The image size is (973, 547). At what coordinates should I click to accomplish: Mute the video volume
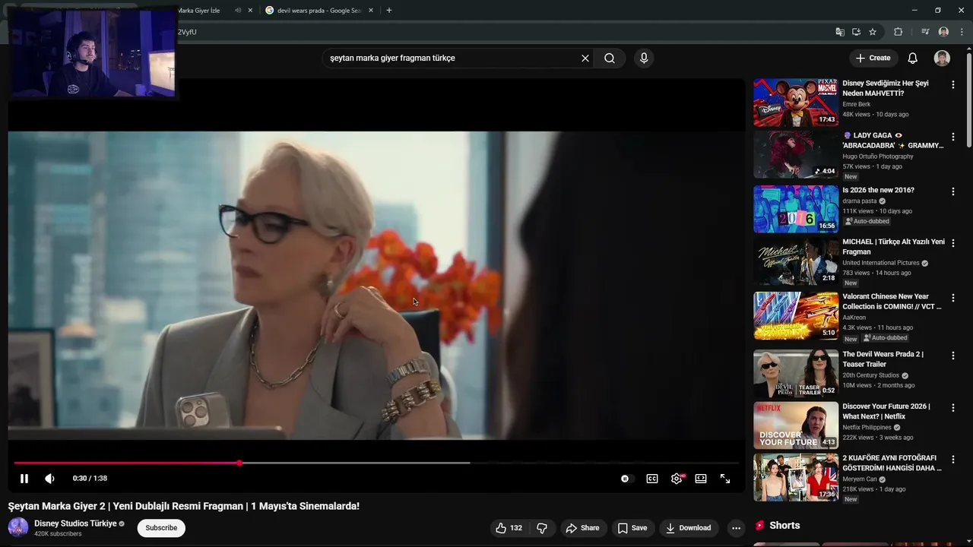(49, 479)
